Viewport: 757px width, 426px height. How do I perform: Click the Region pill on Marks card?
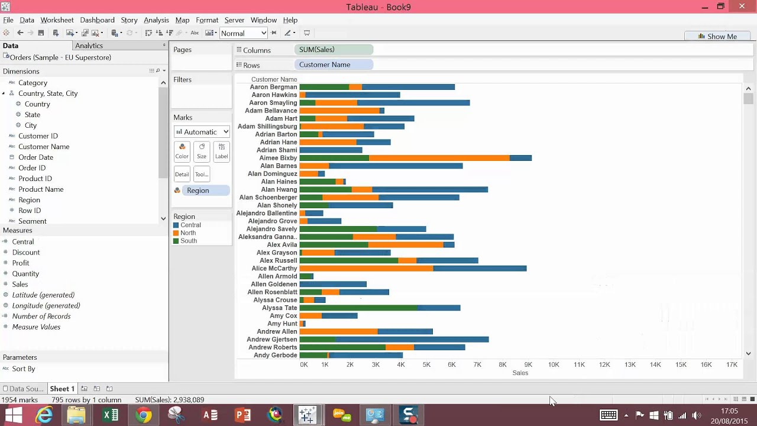point(206,191)
